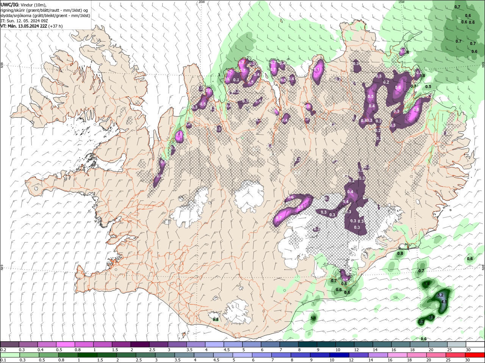The height and width of the screenshot is (363, 485).
Task: Click the palest green 0.1 rain legend swatch
Action: point(9,355)
